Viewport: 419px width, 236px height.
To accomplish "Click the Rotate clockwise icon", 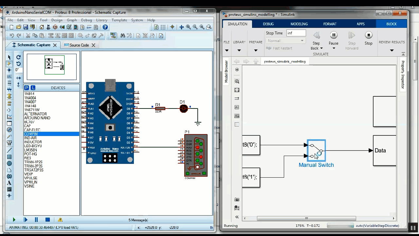I will tap(18, 57).
